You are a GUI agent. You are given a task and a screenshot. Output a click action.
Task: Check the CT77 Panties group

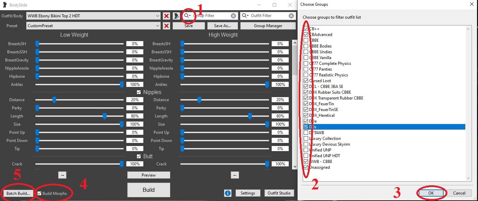[x=306, y=69]
